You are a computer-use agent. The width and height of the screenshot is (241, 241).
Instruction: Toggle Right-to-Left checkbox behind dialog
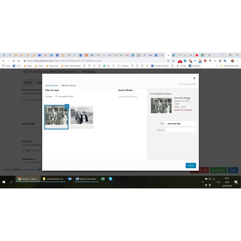pyautogui.click(x=23, y=150)
